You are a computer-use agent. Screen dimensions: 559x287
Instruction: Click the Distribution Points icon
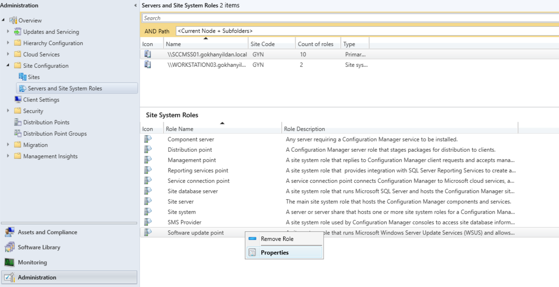(18, 122)
